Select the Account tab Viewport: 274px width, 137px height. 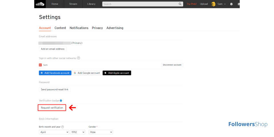(x=45, y=28)
